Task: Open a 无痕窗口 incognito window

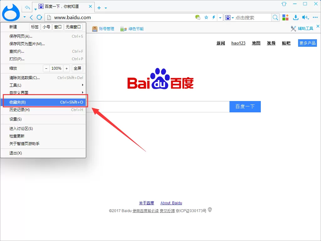Action: 73,27
